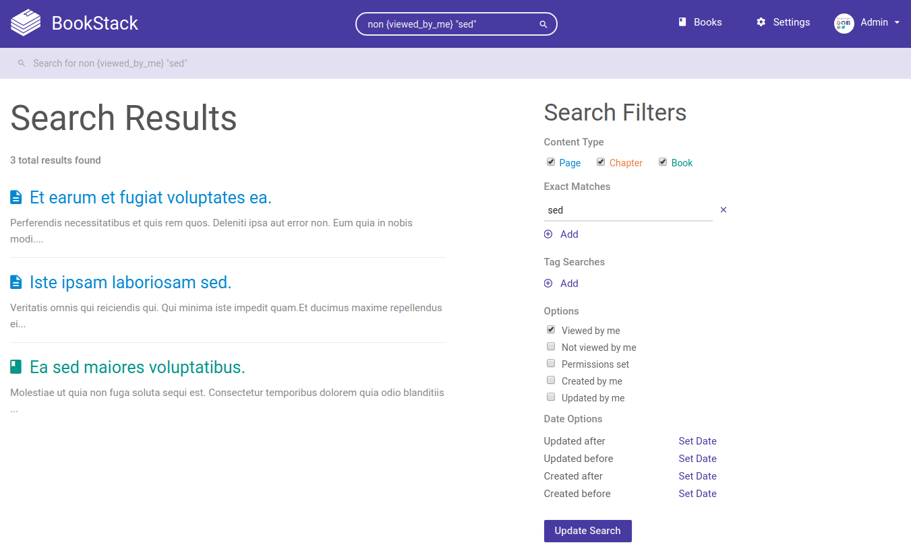Click the '3 total results found' text
This screenshot has width=911, height=557.
tap(55, 160)
